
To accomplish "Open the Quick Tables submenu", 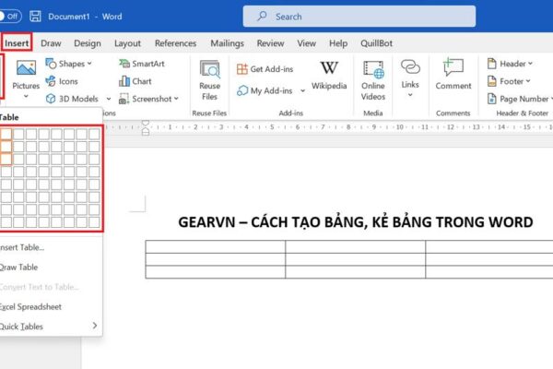I will [x=51, y=327].
